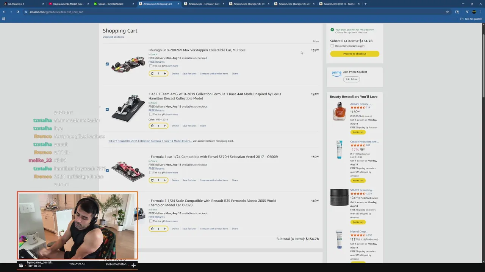Open a new browser tab
This screenshot has width=485, height=272.
(x=365, y=4)
